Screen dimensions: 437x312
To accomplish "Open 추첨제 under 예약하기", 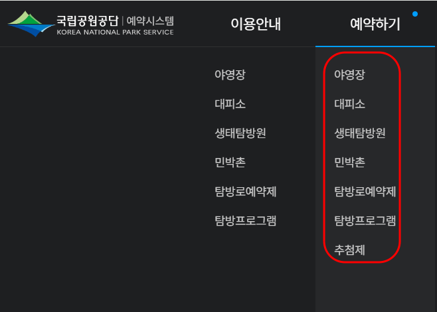I will 349,250.
